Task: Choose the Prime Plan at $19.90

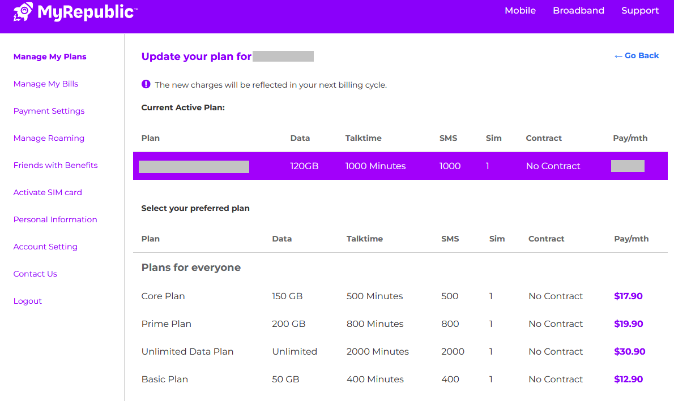Action: click(x=628, y=324)
